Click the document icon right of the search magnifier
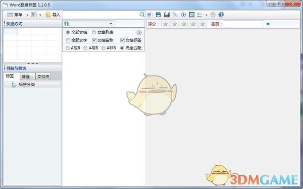303x189 pixels. tap(149, 15)
